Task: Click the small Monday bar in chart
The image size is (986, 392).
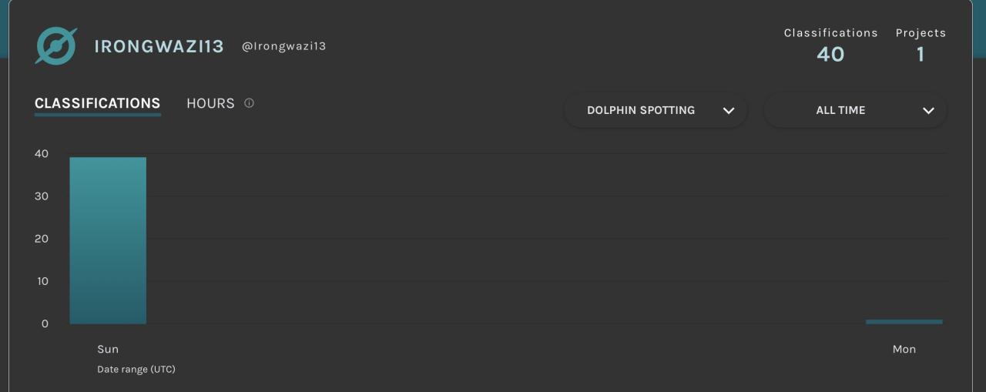Action: tap(904, 321)
